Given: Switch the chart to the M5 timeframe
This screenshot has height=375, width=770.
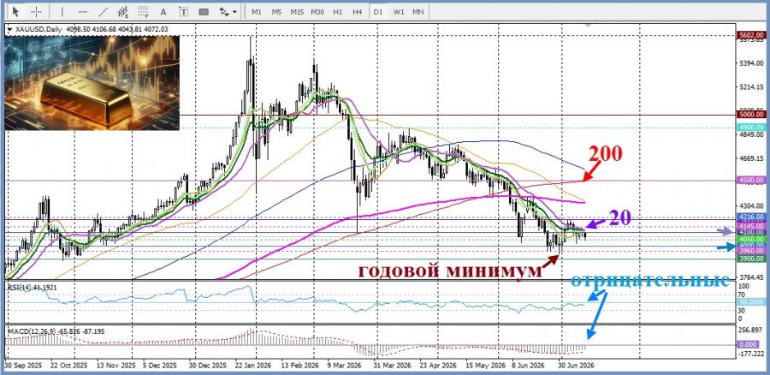Looking at the screenshot, I should (x=276, y=11).
